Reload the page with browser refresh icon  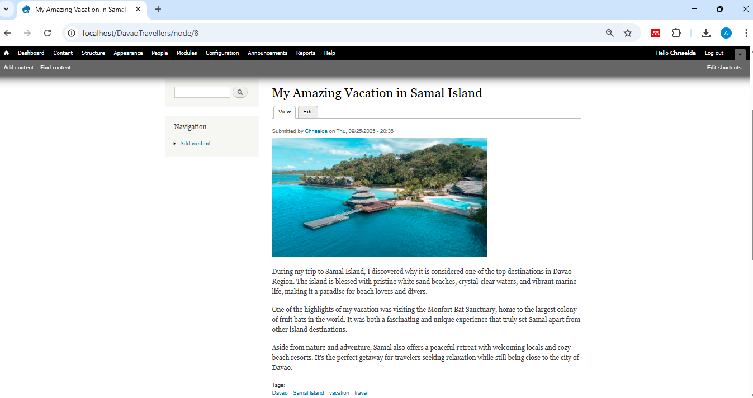click(48, 33)
